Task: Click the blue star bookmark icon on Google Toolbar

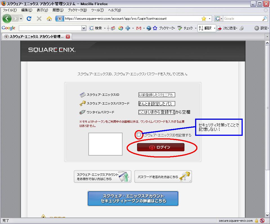Action: pos(155,28)
